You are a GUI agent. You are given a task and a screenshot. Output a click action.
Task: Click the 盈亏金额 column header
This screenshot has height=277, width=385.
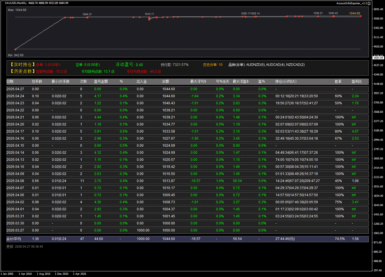(x=101, y=81)
